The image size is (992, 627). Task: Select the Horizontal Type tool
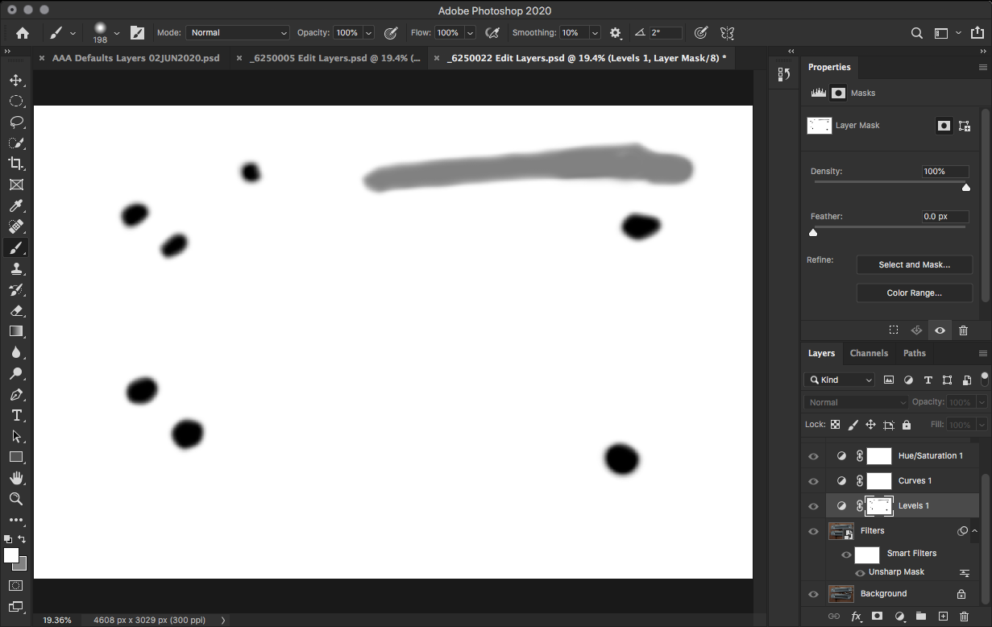pos(16,415)
